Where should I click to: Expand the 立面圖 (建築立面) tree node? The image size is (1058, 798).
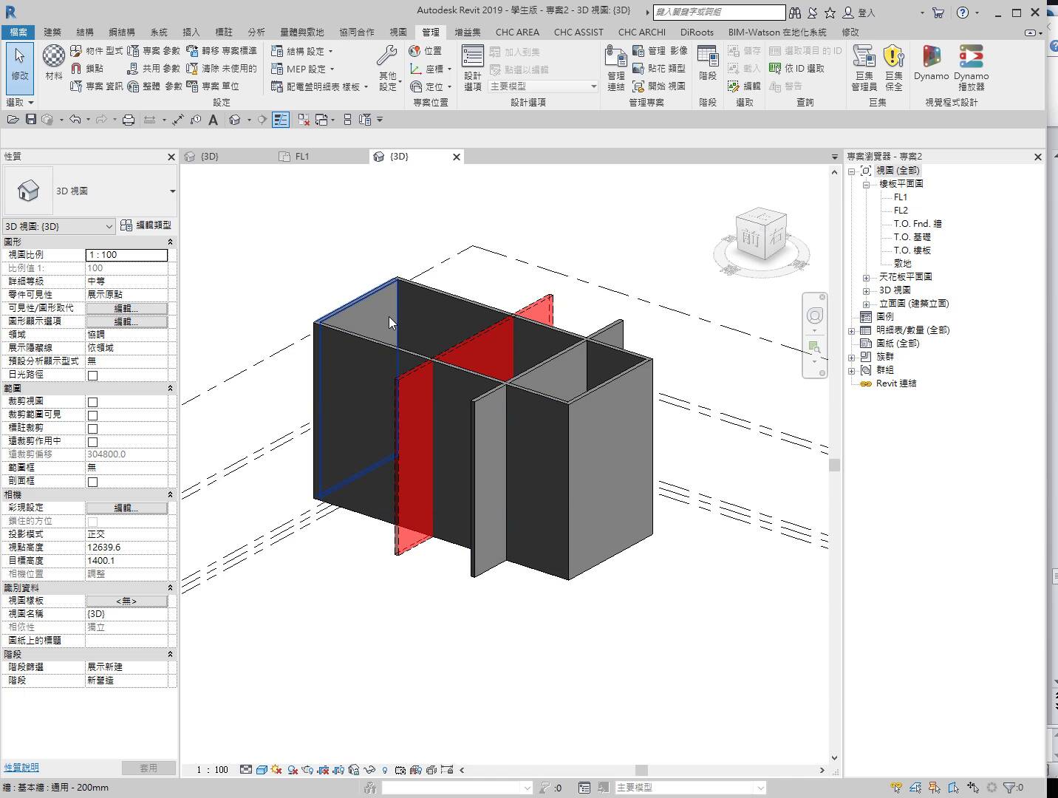(866, 304)
